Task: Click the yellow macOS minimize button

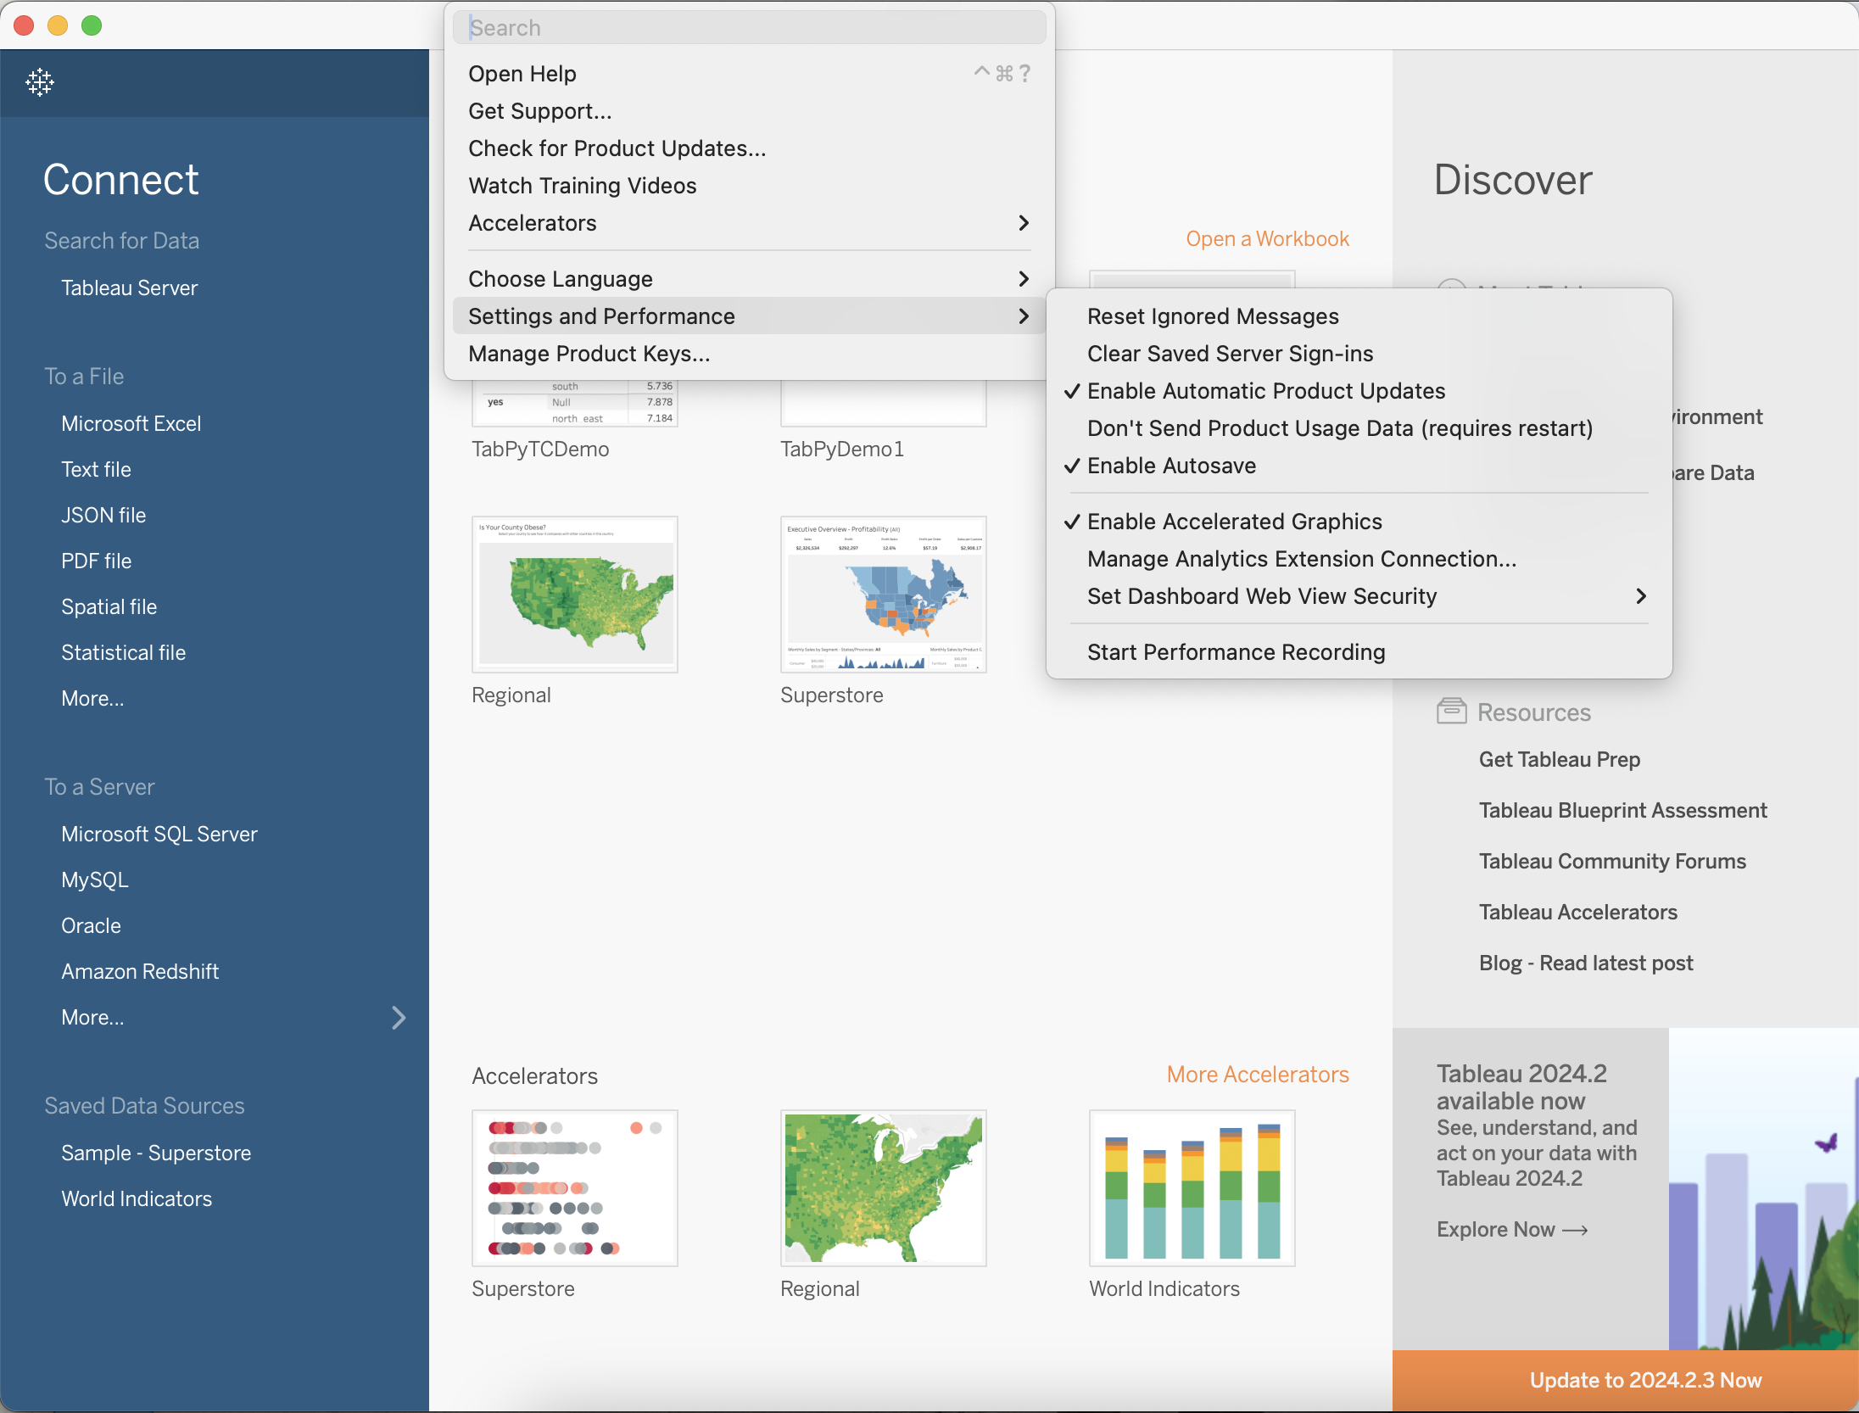Action: pos(58,25)
